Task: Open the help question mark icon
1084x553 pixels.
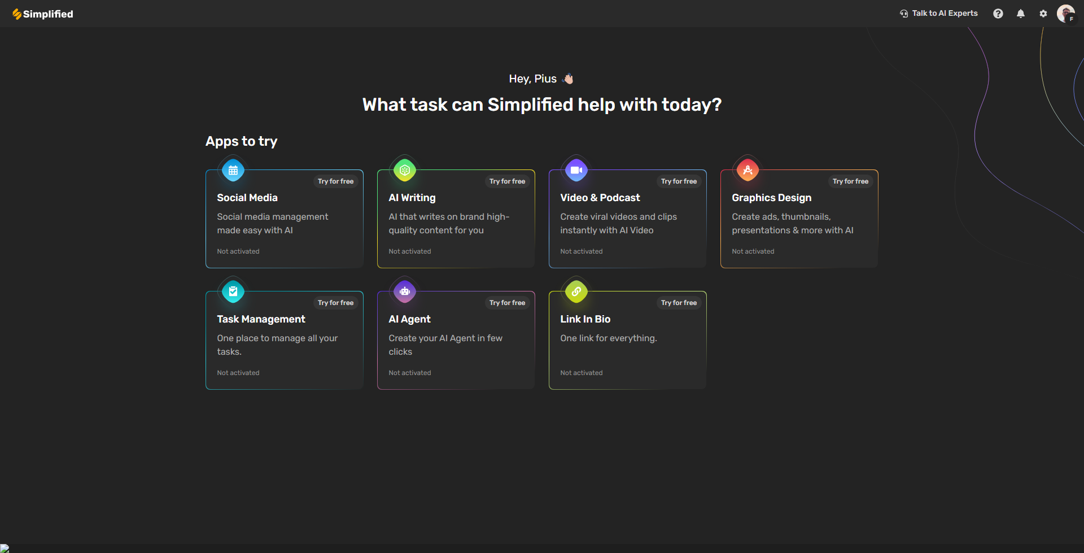Action: point(998,14)
